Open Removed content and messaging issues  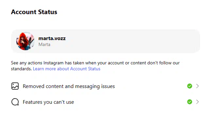[x=105, y=86]
